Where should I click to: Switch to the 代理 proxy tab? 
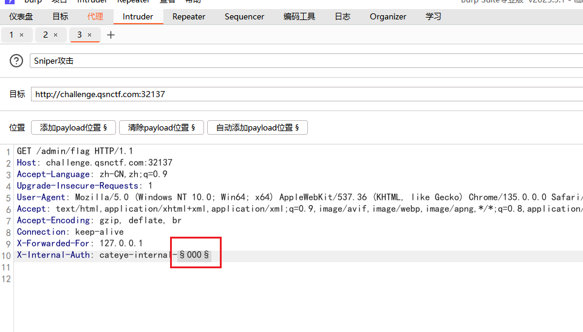95,17
